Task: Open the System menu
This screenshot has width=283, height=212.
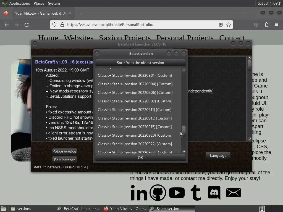Action: click(x=54, y=3)
